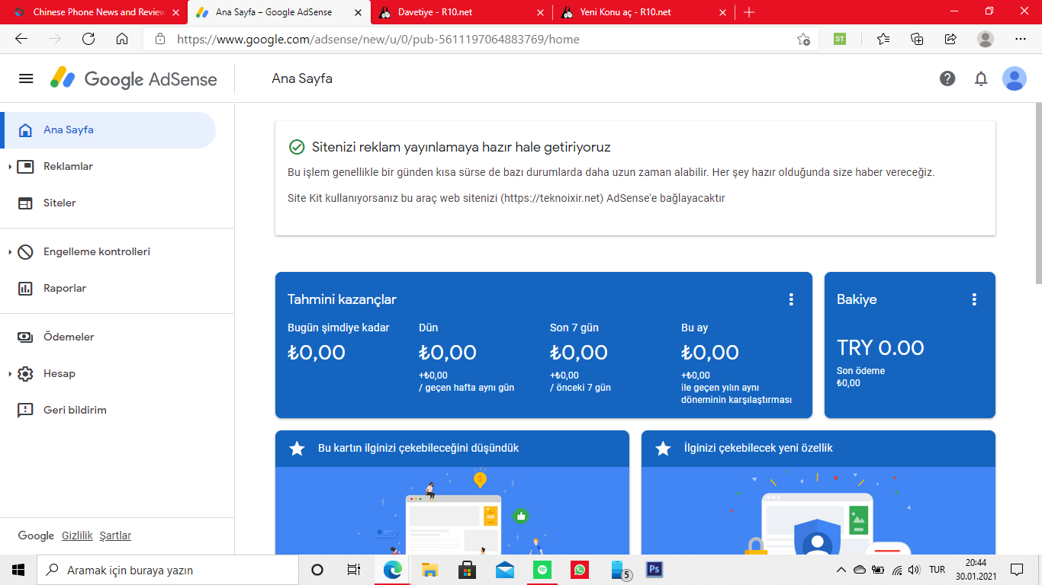This screenshot has height=585, width=1042.
Task: Open Bakiye card three-dot menu
Action: point(974,299)
